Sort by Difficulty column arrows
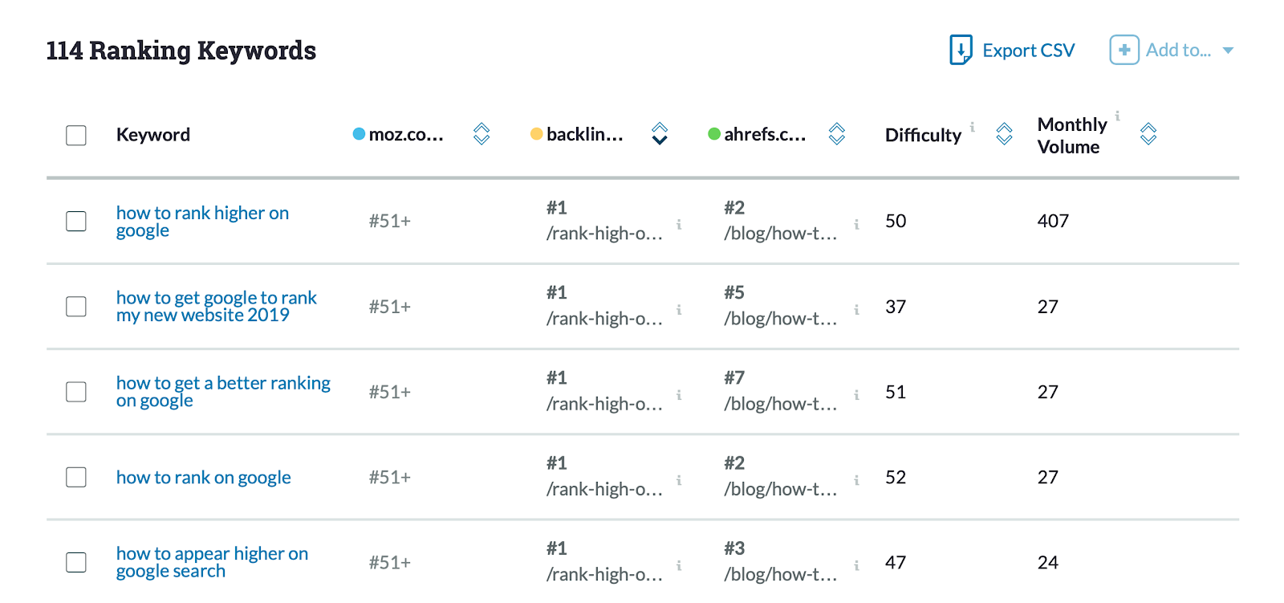Viewport: 1284px width, 603px height. [1004, 134]
